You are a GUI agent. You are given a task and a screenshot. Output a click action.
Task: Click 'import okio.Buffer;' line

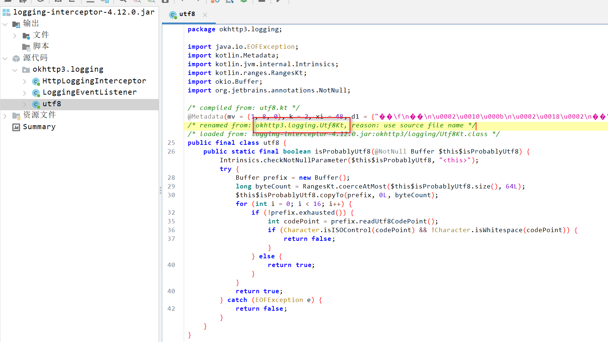(225, 81)
